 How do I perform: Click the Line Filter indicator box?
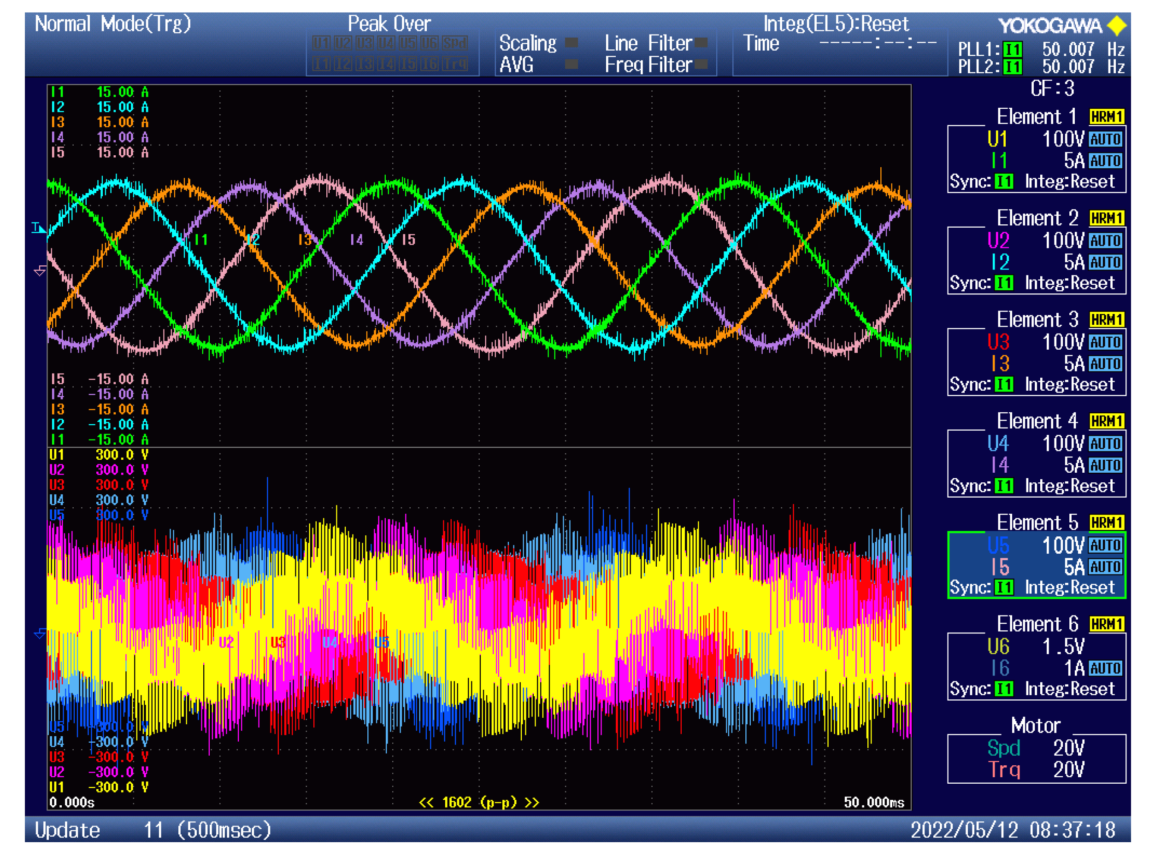pos(701,43)
